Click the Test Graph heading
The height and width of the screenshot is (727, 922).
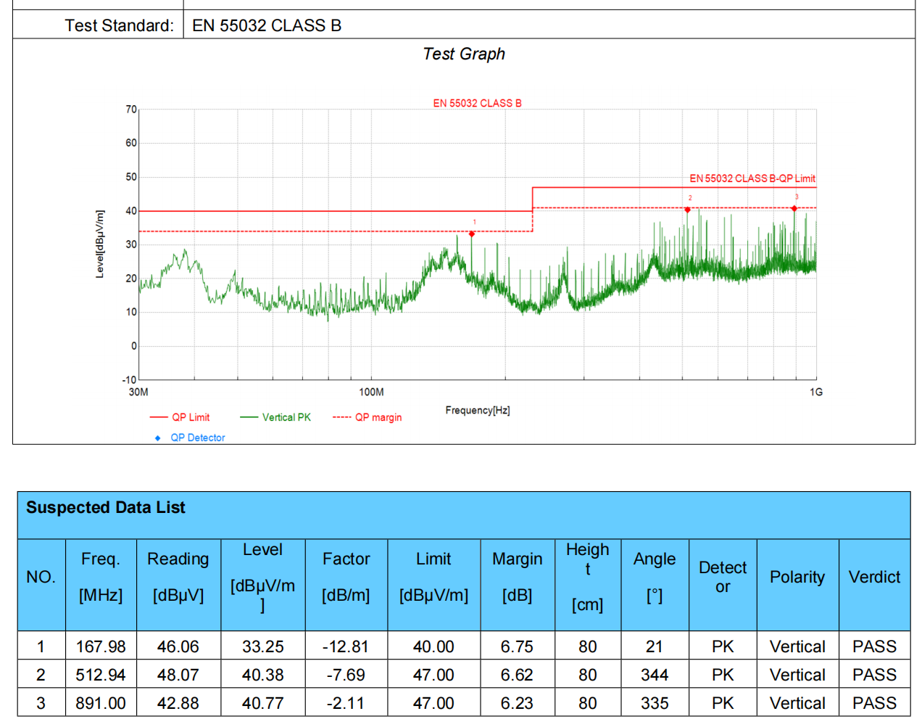point(464,54)
